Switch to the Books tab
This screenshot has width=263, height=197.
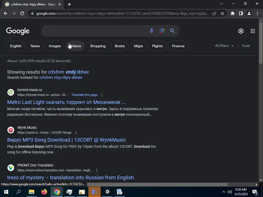click(120, 46)
